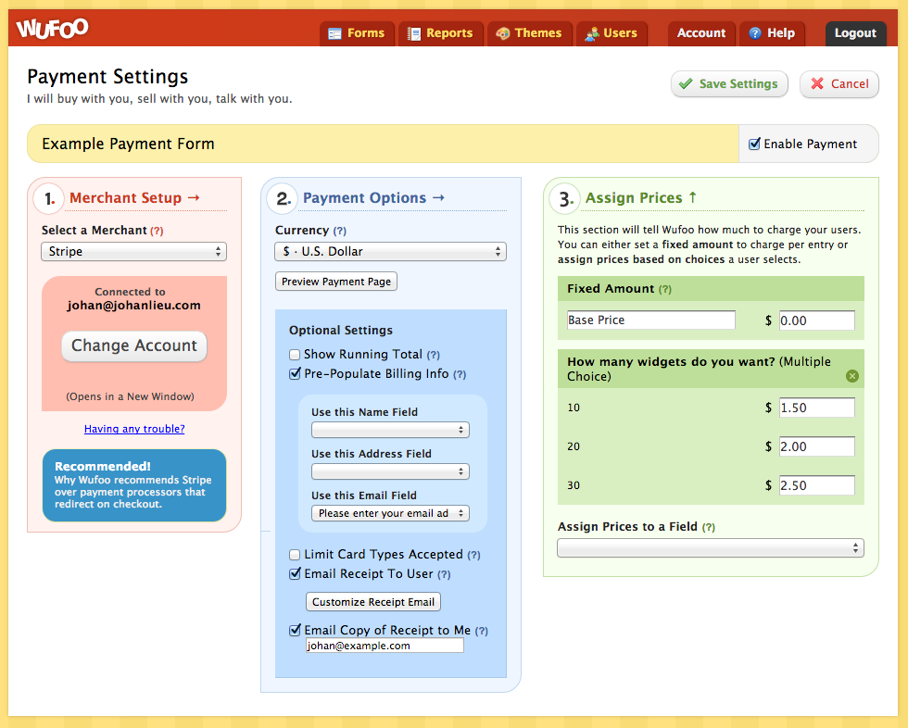
Task: Click the Recommended Stripe info box
Action: coord(134,485)
